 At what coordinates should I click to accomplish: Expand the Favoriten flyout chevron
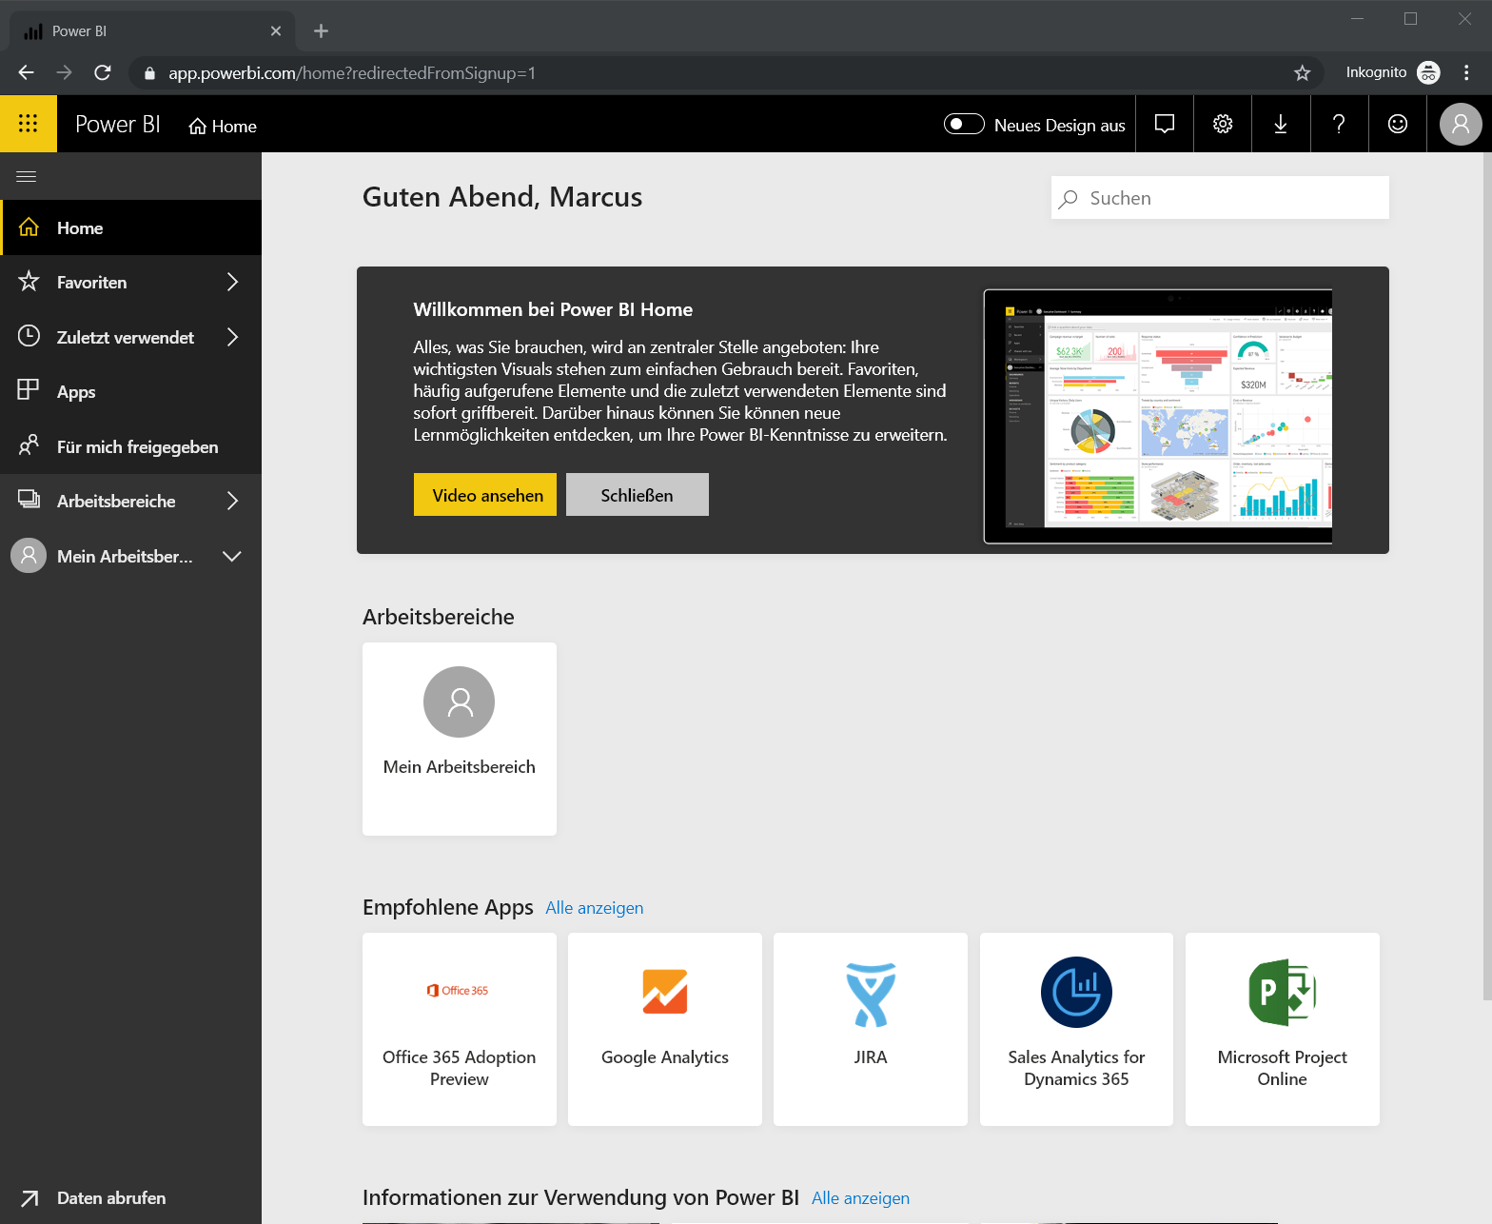pyautogui.click(x=232, y=282)
